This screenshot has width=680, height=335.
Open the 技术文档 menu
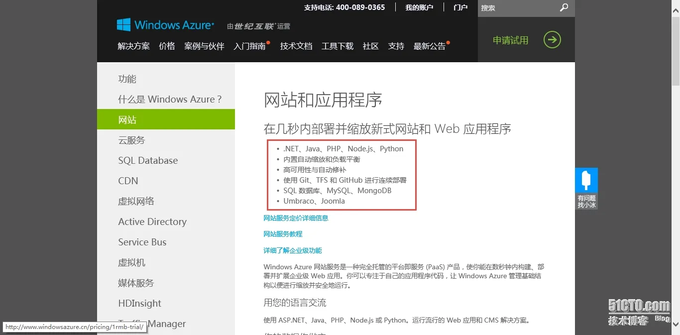tap(296, 46)
